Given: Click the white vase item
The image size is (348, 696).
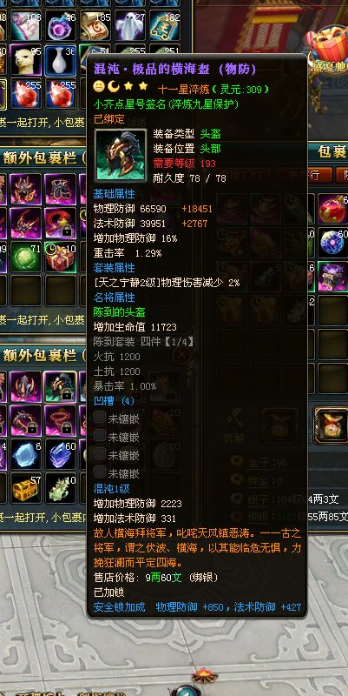Looking at the screenshot, I should pos(60,59).
